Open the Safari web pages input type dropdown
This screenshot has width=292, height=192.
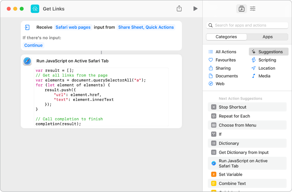tap(73, 27)
